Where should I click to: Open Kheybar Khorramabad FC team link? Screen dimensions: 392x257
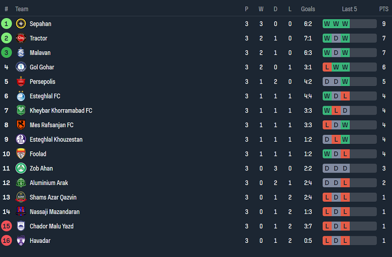click(x=61, y=111)
